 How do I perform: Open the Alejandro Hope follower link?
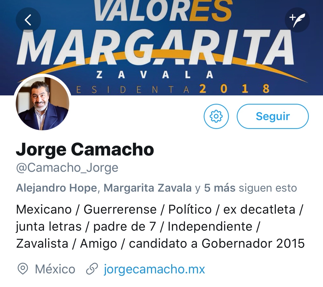point(57,188)
